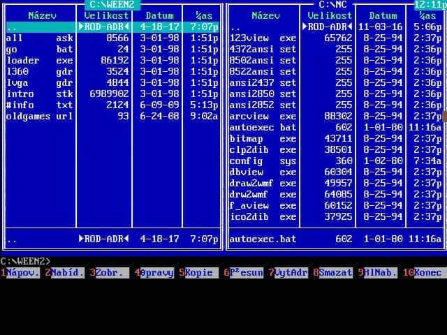Select file go.bat in left panel
447x335 pixels.
click(112, 50)
